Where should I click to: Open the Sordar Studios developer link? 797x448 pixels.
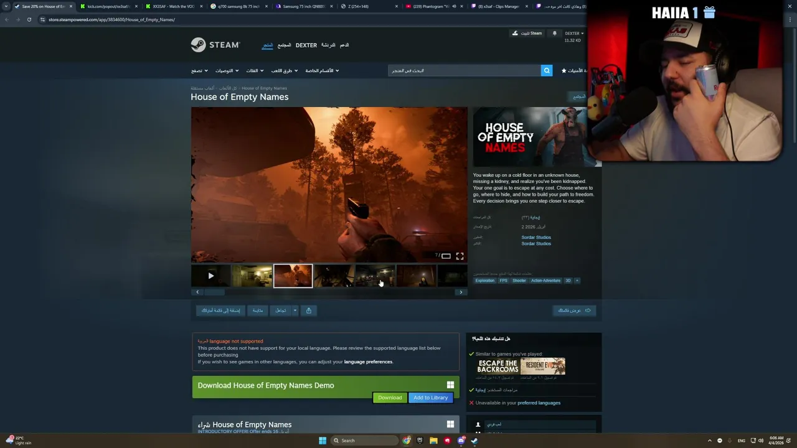click(x=536, y=237)
